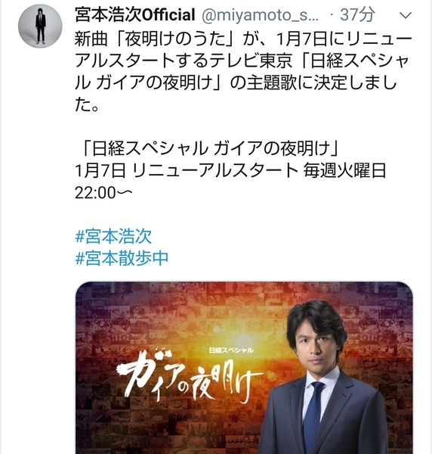
Task: Expand the tweet options chevron
Action: [405, 15]
